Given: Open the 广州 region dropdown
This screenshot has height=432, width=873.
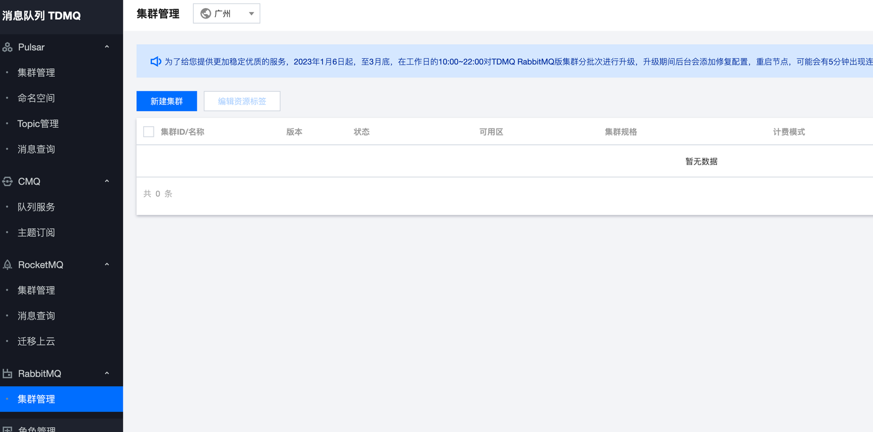Looking at the screenshot, I should click(x=226, y=13).
